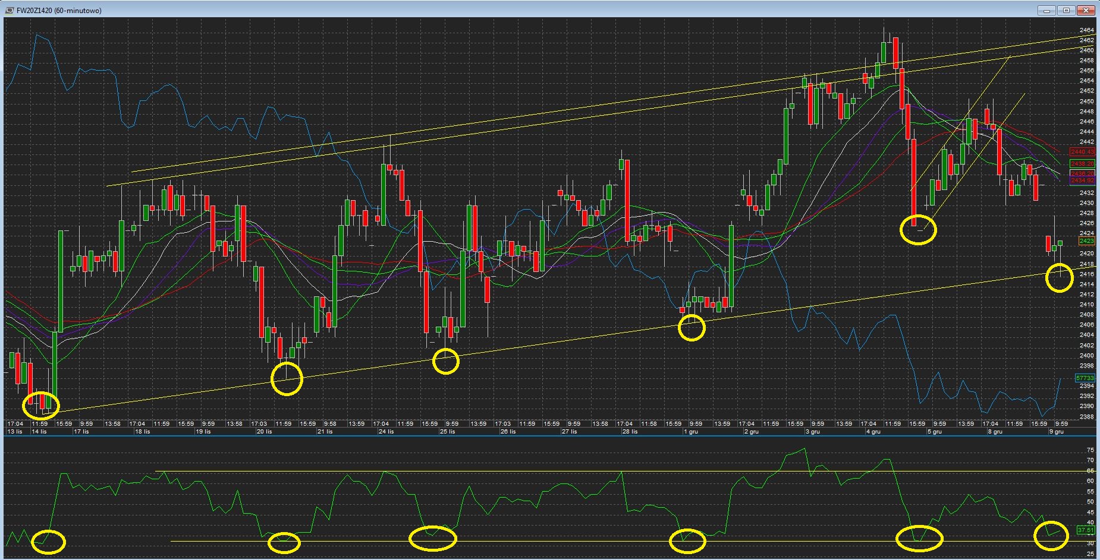Click the 2430 price axis label

(x=1086, y=203)
